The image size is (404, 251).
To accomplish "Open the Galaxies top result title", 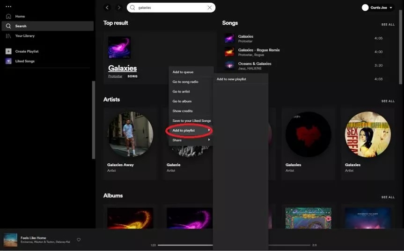I will coord(122,68).
